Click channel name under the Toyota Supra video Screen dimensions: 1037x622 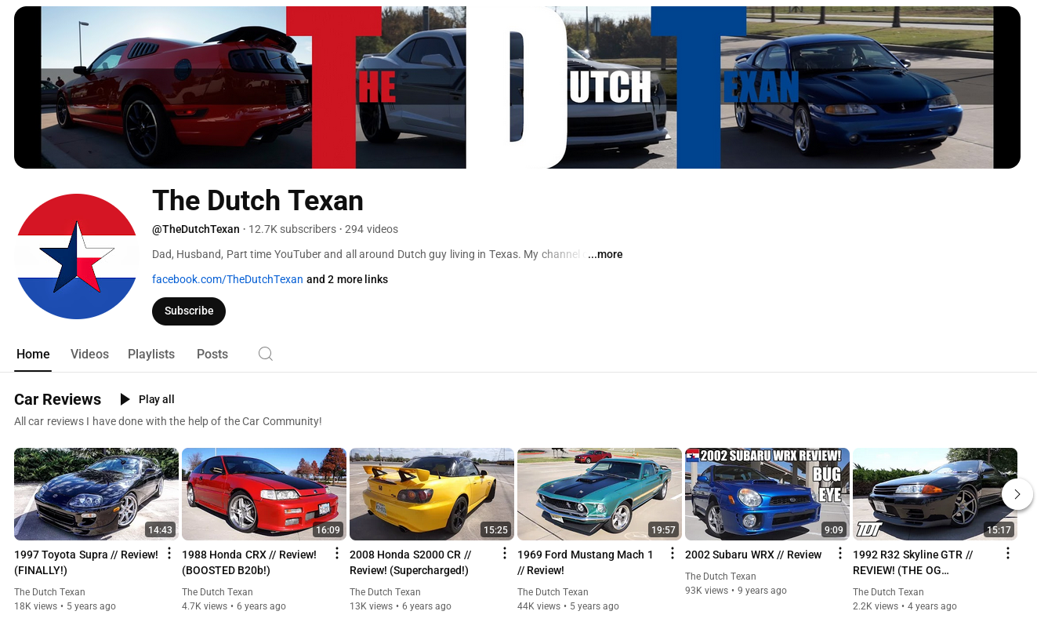[x=49, y=592]
